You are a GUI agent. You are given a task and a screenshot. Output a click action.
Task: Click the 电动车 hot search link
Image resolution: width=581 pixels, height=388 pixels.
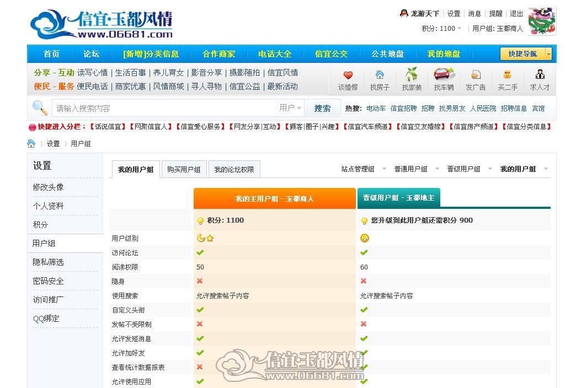376,109
